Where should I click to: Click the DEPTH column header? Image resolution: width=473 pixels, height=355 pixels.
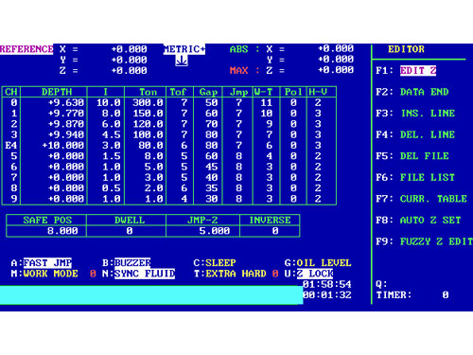point(57,92)
